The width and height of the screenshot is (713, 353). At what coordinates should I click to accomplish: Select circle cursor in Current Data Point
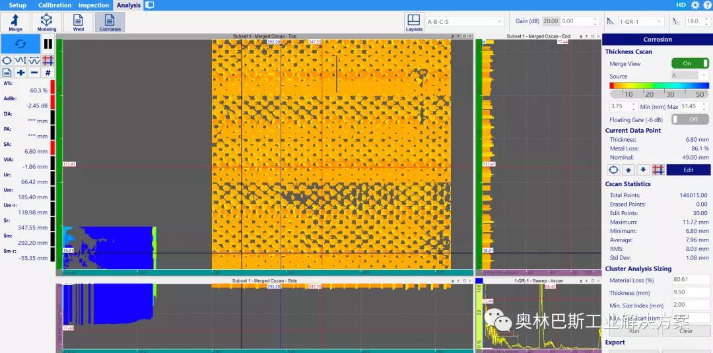[613, 170]
